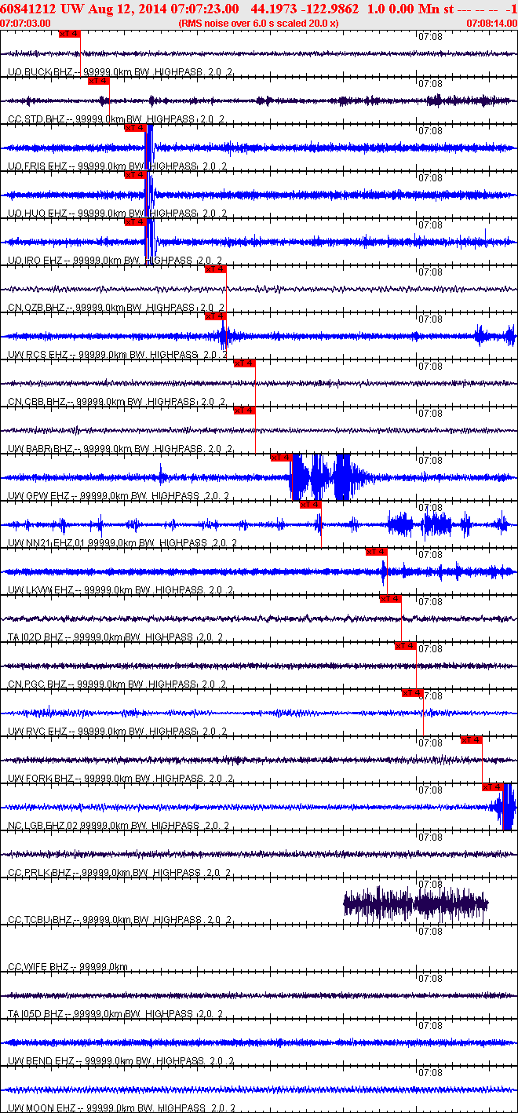Image resolution: width=518 pixels, height=1113 pixels.
Task: Select the red pick flag on the NC.LGB trace
Action: pyautogui.click(x=493, y=787)
